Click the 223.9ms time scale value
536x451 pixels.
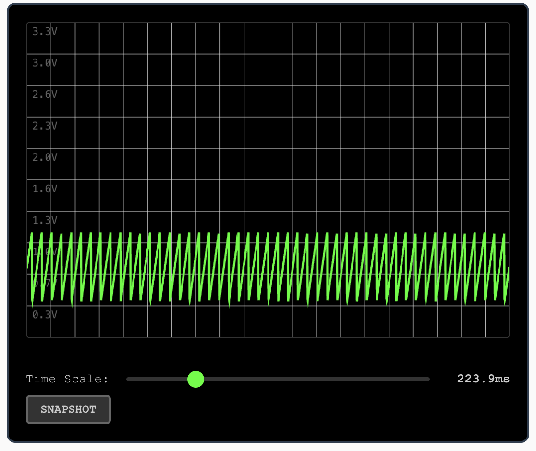tap(483, 379)
